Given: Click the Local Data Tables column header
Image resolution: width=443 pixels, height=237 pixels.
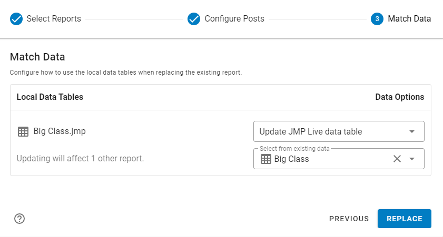Looking at the screenshot, I should pos(50,97).
